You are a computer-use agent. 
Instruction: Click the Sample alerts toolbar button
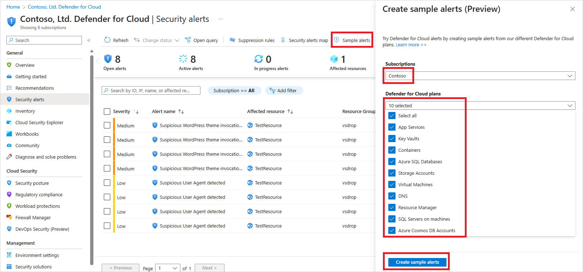pos(352,40)
